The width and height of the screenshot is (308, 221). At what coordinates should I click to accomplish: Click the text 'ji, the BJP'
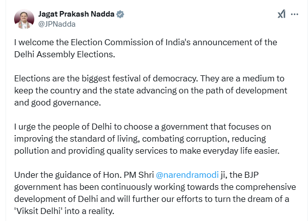pos(239,175)
